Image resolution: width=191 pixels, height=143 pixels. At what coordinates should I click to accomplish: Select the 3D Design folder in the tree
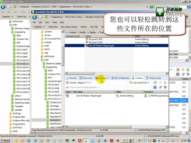point(55,106)
